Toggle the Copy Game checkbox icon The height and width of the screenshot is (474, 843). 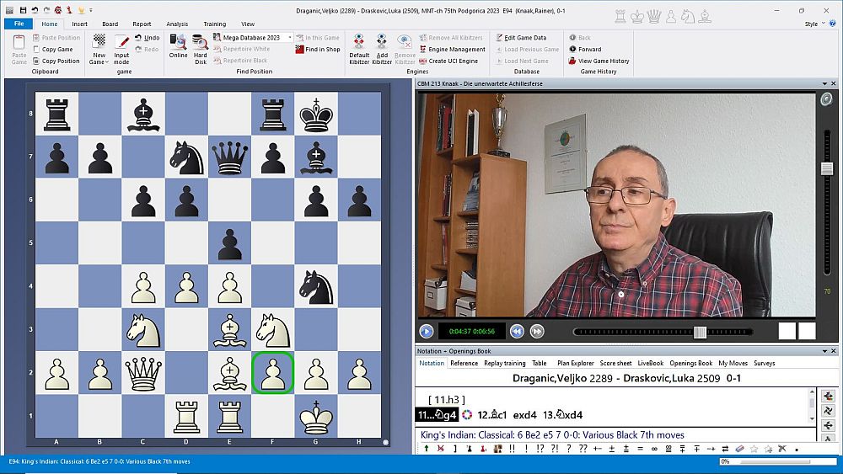coord(36,50)
